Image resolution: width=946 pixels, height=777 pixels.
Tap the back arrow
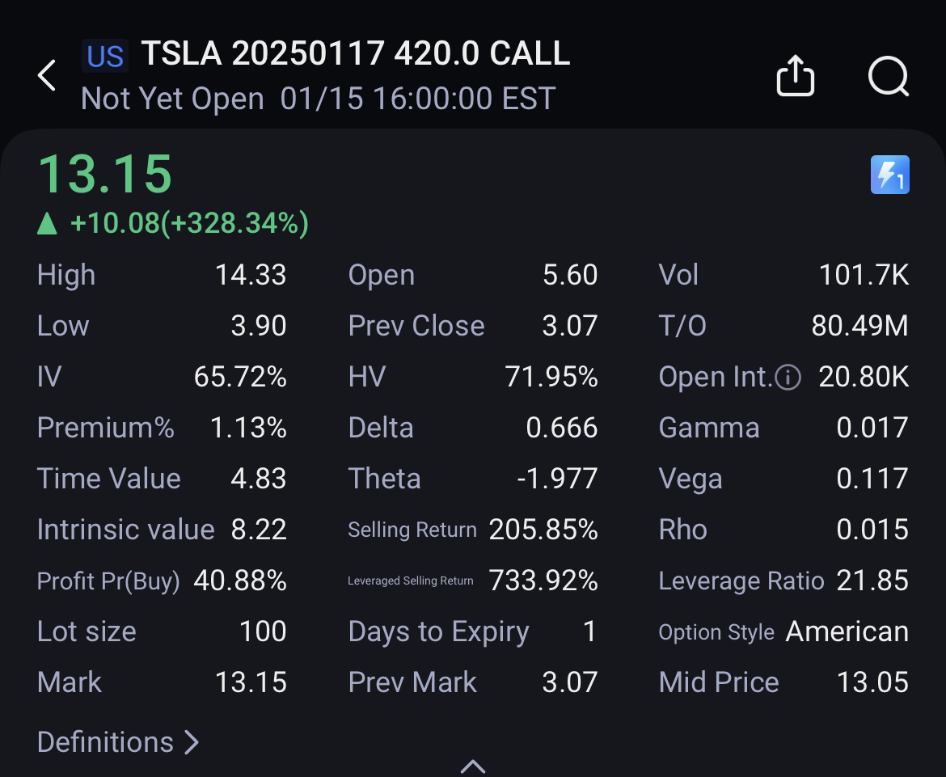[x=47, y=76]
